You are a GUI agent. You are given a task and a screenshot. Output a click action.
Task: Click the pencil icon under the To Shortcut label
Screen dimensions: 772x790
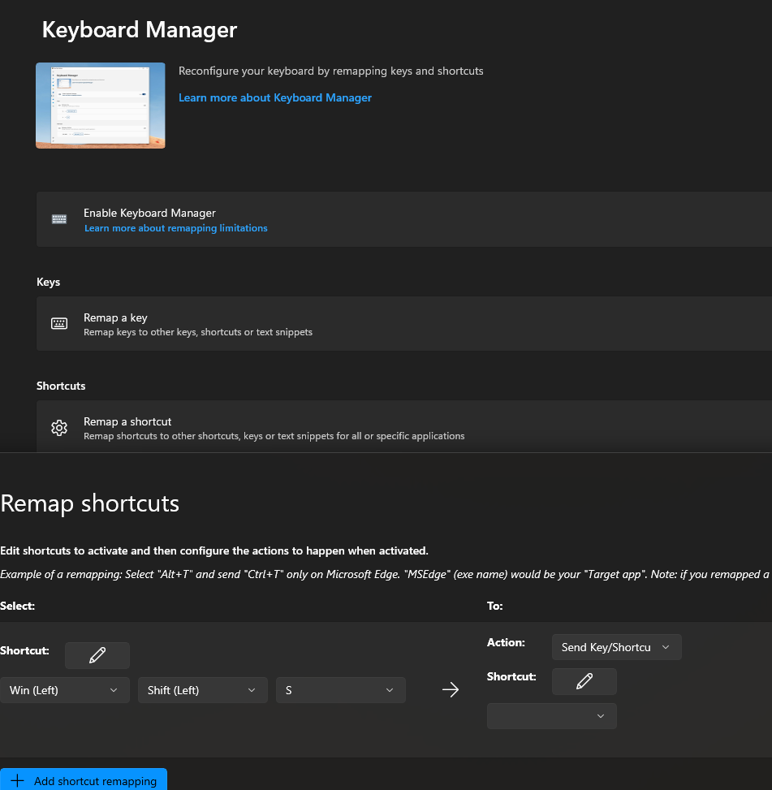[584, 681]
